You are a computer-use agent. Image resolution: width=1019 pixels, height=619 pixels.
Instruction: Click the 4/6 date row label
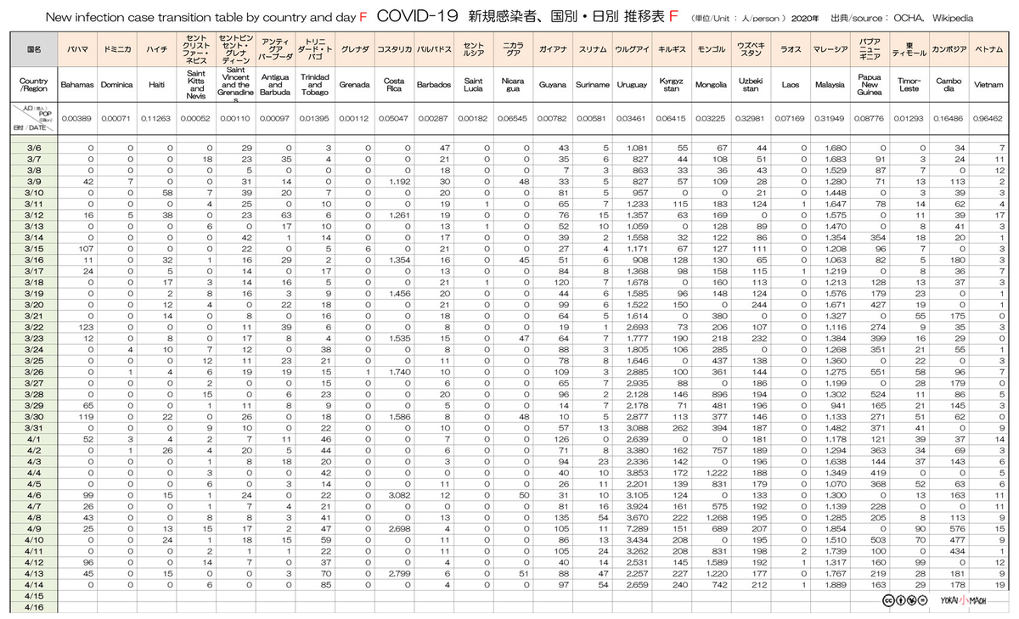(x=33, y=495)
